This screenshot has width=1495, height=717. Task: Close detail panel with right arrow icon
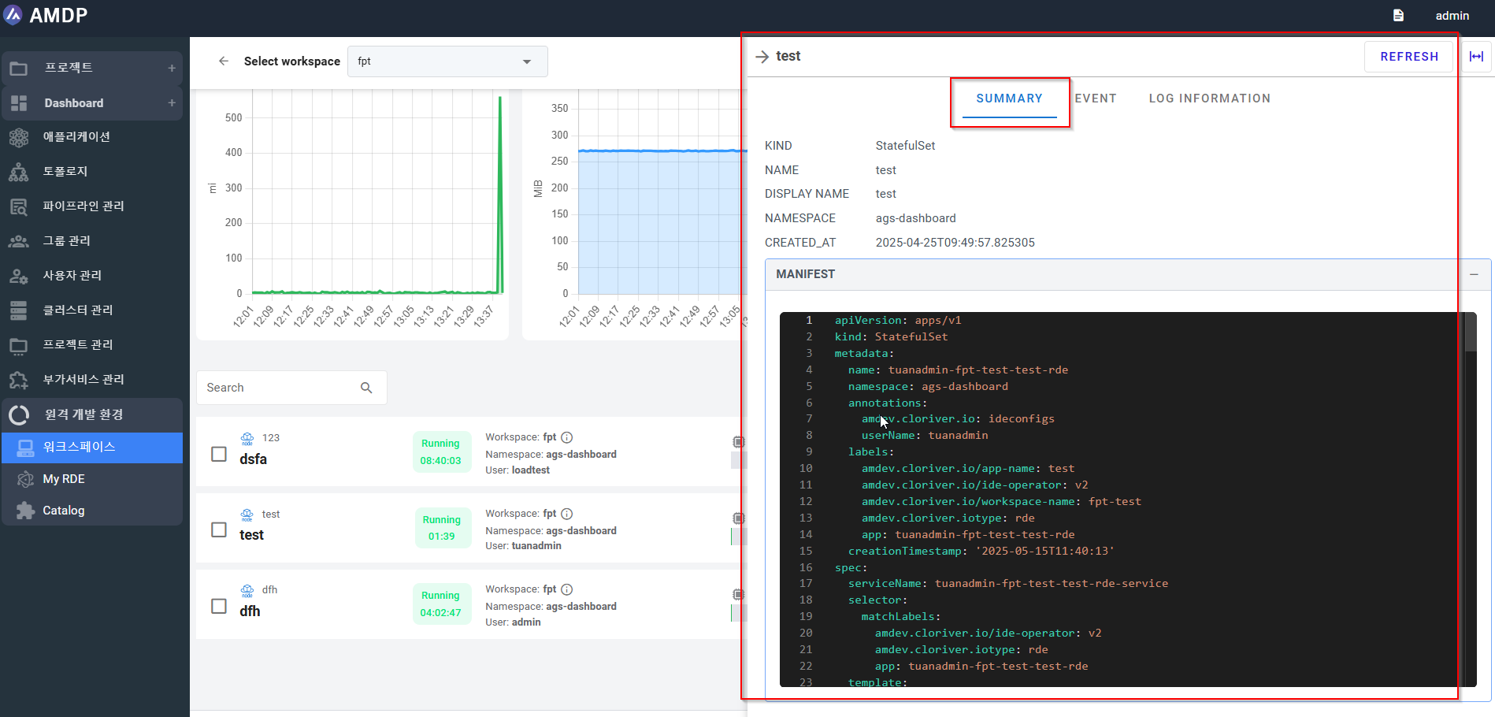[x=762, y=57]
